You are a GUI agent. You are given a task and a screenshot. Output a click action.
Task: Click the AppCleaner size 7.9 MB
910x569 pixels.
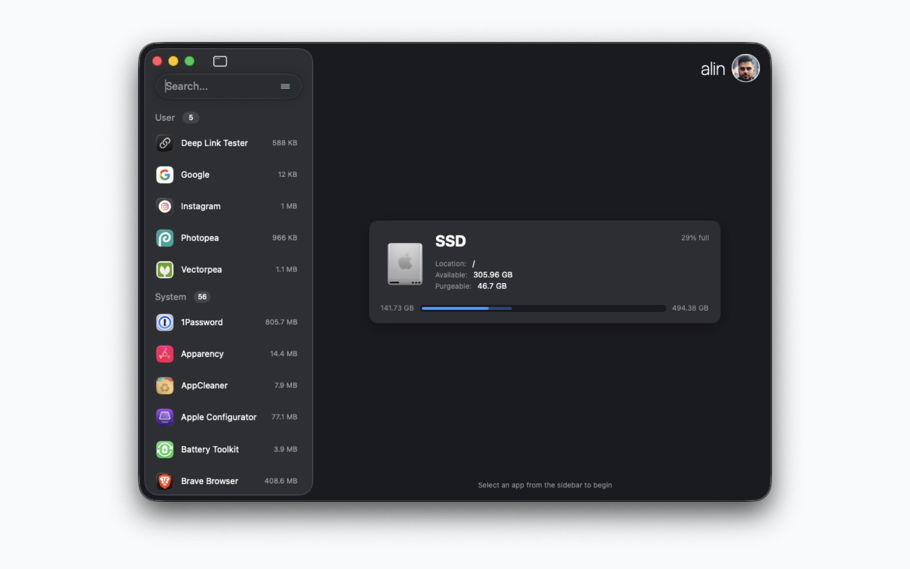tap(286, 385)
